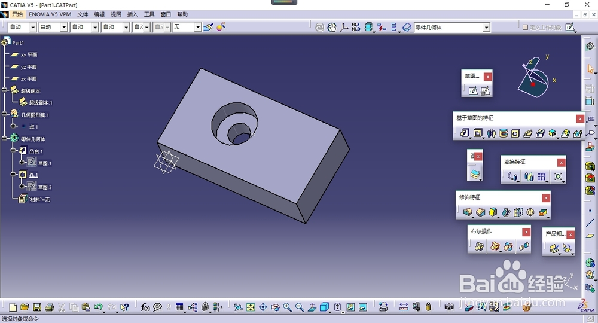Screen dimensions: 598x323
Task: Pick the Hole feature tool
Action: tap(515, 133)
